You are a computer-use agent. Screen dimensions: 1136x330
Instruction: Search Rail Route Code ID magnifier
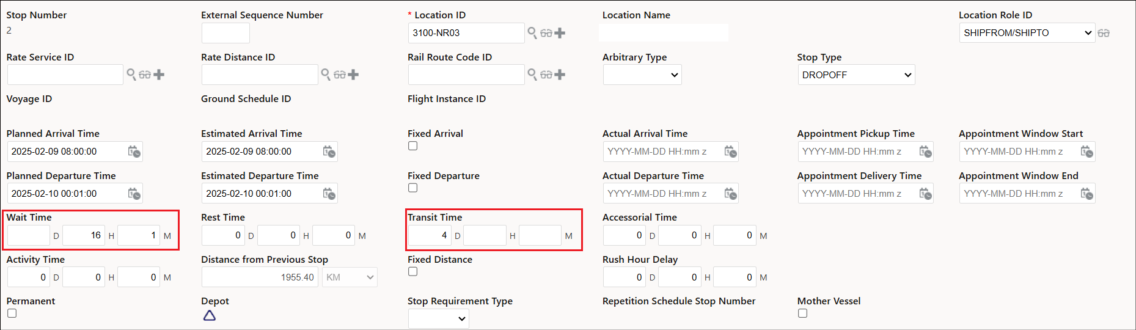(x=532, y=75)
